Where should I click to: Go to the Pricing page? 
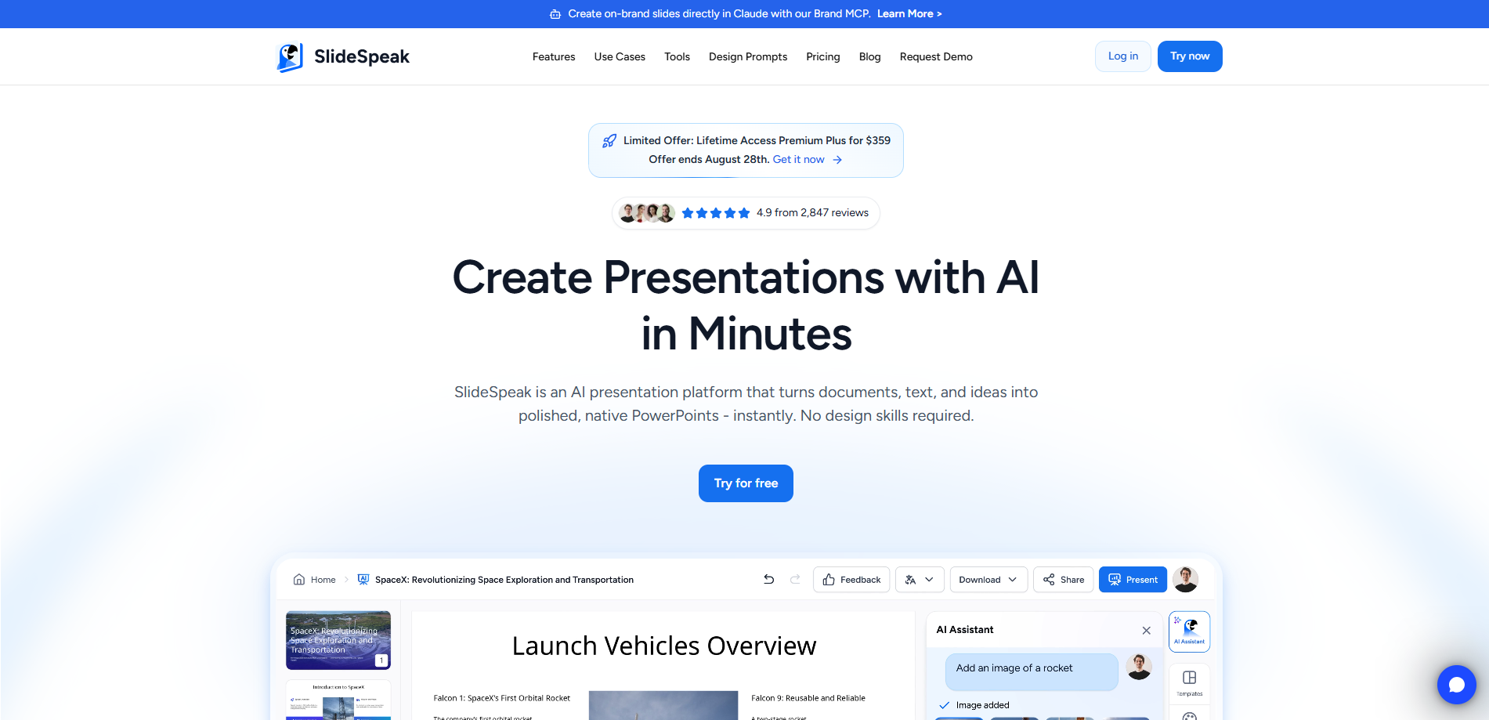[823, 57]
